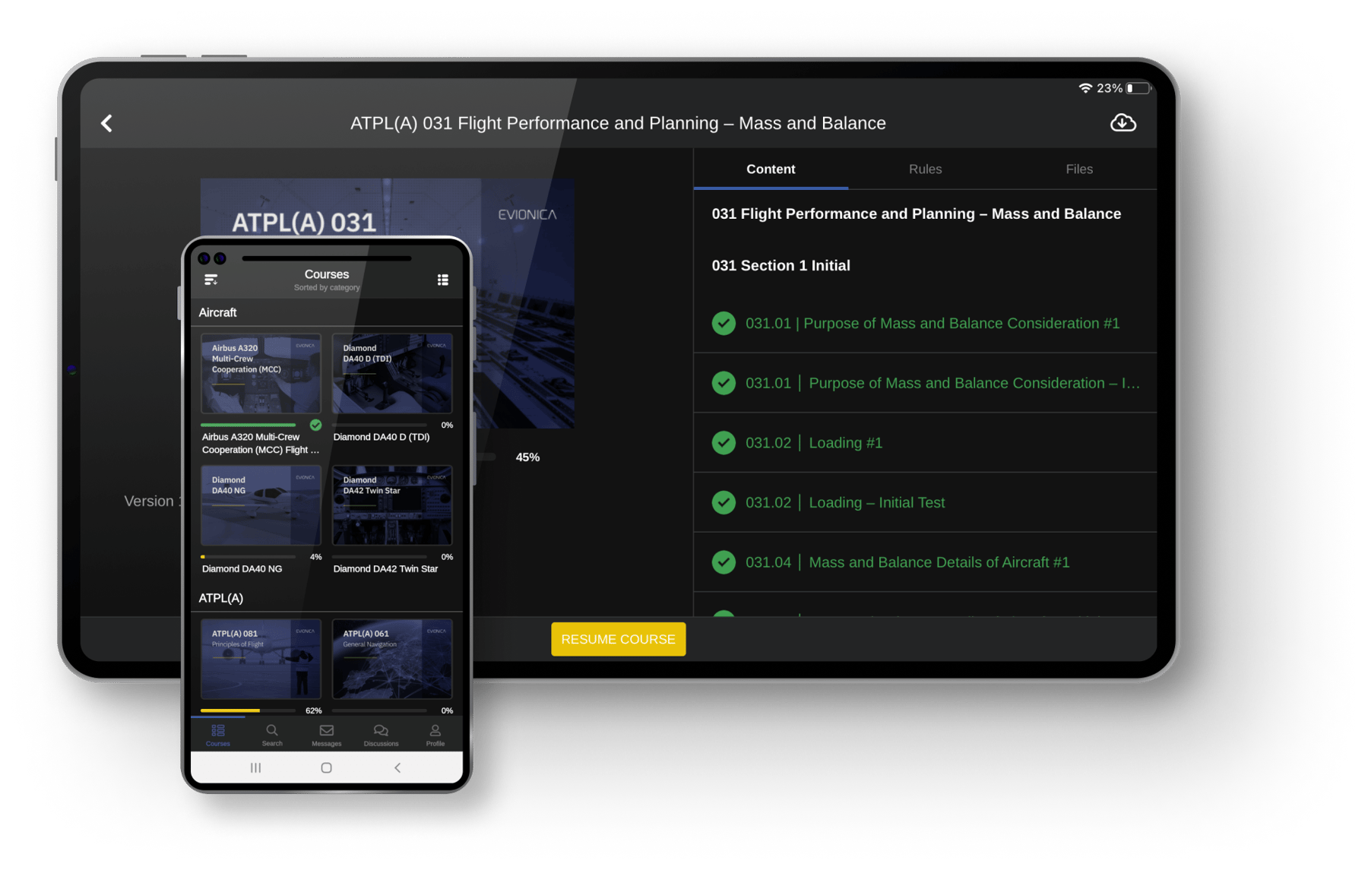Open Profile in bottom navigation
This screenshot has height=870, width=1368.
pyautogui.click(x=435, y=734)
